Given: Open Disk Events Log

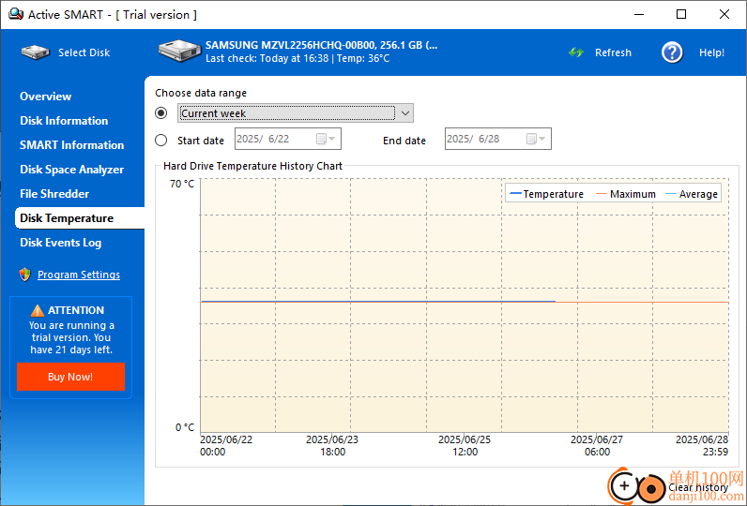Looking at the screenshot, I should click(x=60, y=243).
